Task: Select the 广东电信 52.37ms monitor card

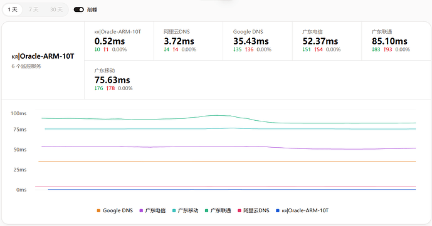Action: (327, 41)
